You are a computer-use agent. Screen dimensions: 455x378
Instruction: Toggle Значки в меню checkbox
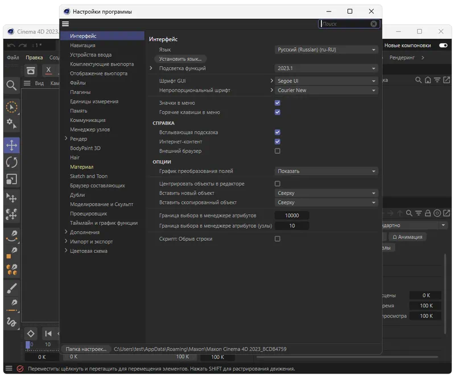pyautogui.click(x=278, y=103)
